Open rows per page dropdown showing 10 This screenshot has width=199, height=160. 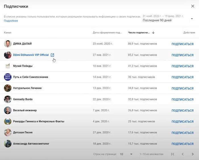(x=126, y=154)
